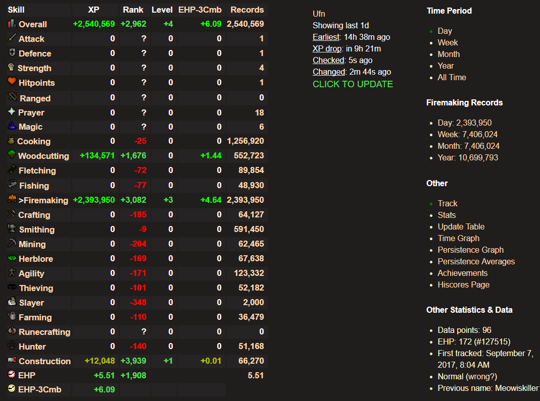
Task: Click the Crafting icon
Action: pyautogui.click(x=12, y=213)
